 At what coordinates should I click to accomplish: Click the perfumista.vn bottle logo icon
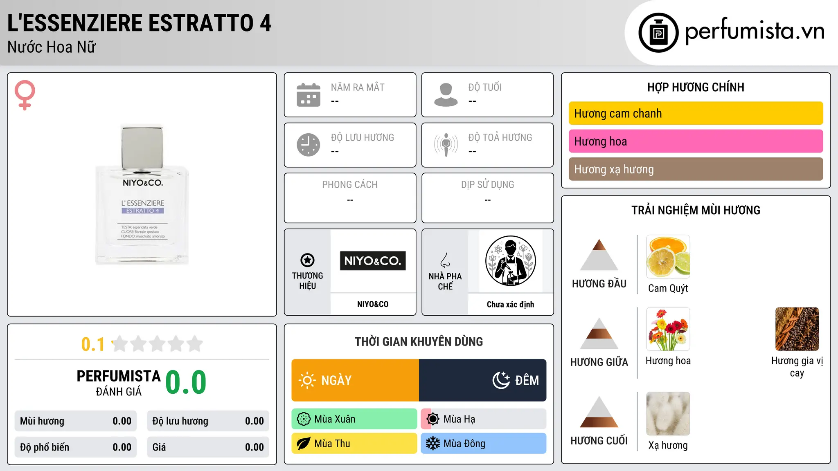(x=658, y=33)
